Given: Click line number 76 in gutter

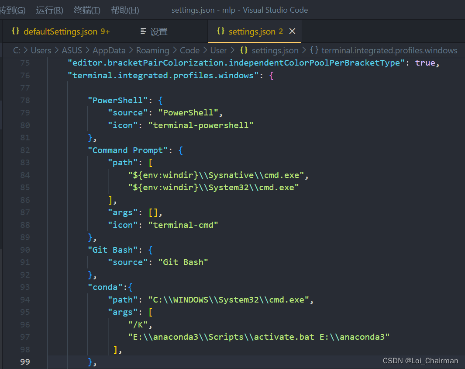Looking at the screenshot, I should [25, 75].
